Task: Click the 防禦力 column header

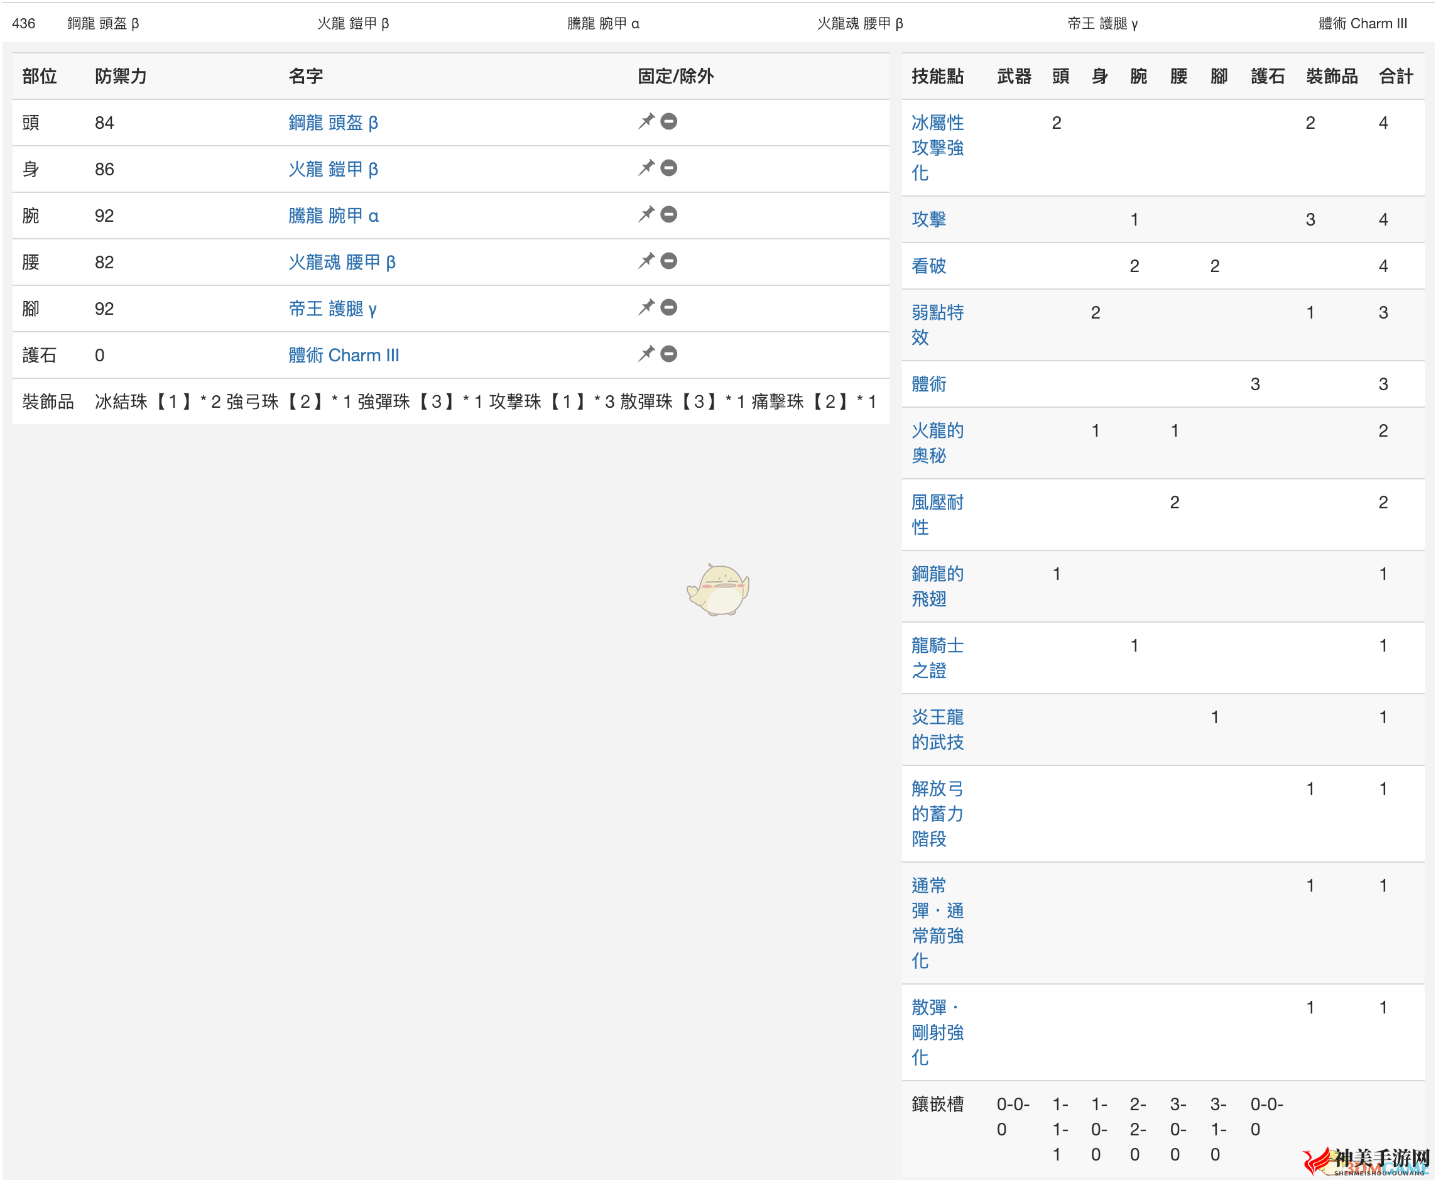Action: click(121, 76)
